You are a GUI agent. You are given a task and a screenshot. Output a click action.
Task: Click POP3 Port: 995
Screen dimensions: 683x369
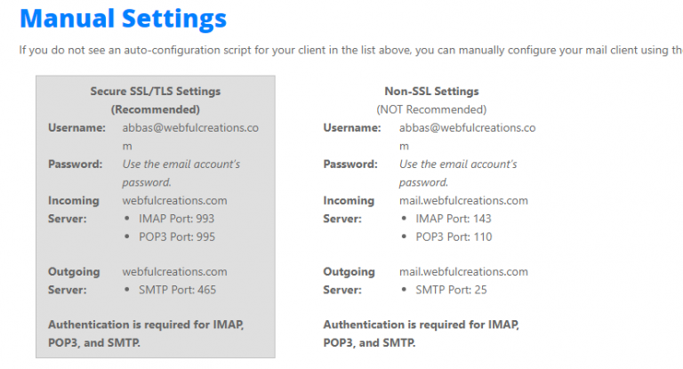(x=176, y=237)
